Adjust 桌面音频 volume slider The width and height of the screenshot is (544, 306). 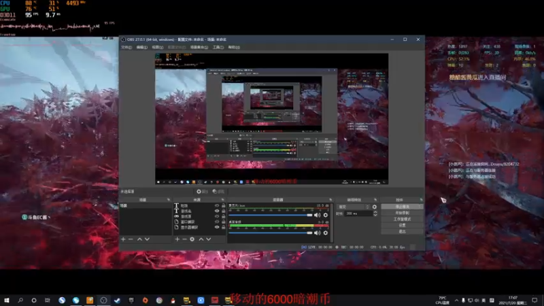271,233
